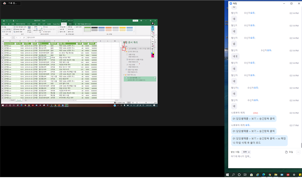Open the recipient dropdown set to 모두
The height and width of the screenshot is (180, 302).
click(246, 152)
